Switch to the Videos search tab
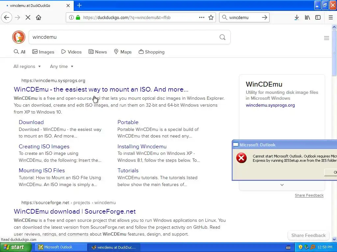The height and width of the screenshot is (252, 337). (x=71, y=52)
